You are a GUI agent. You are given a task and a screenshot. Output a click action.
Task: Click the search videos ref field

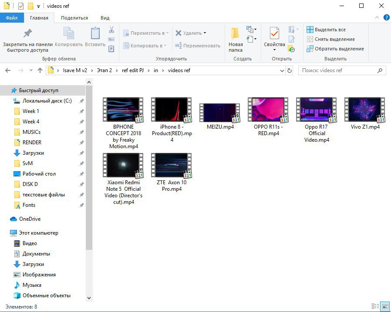point(342,71)
